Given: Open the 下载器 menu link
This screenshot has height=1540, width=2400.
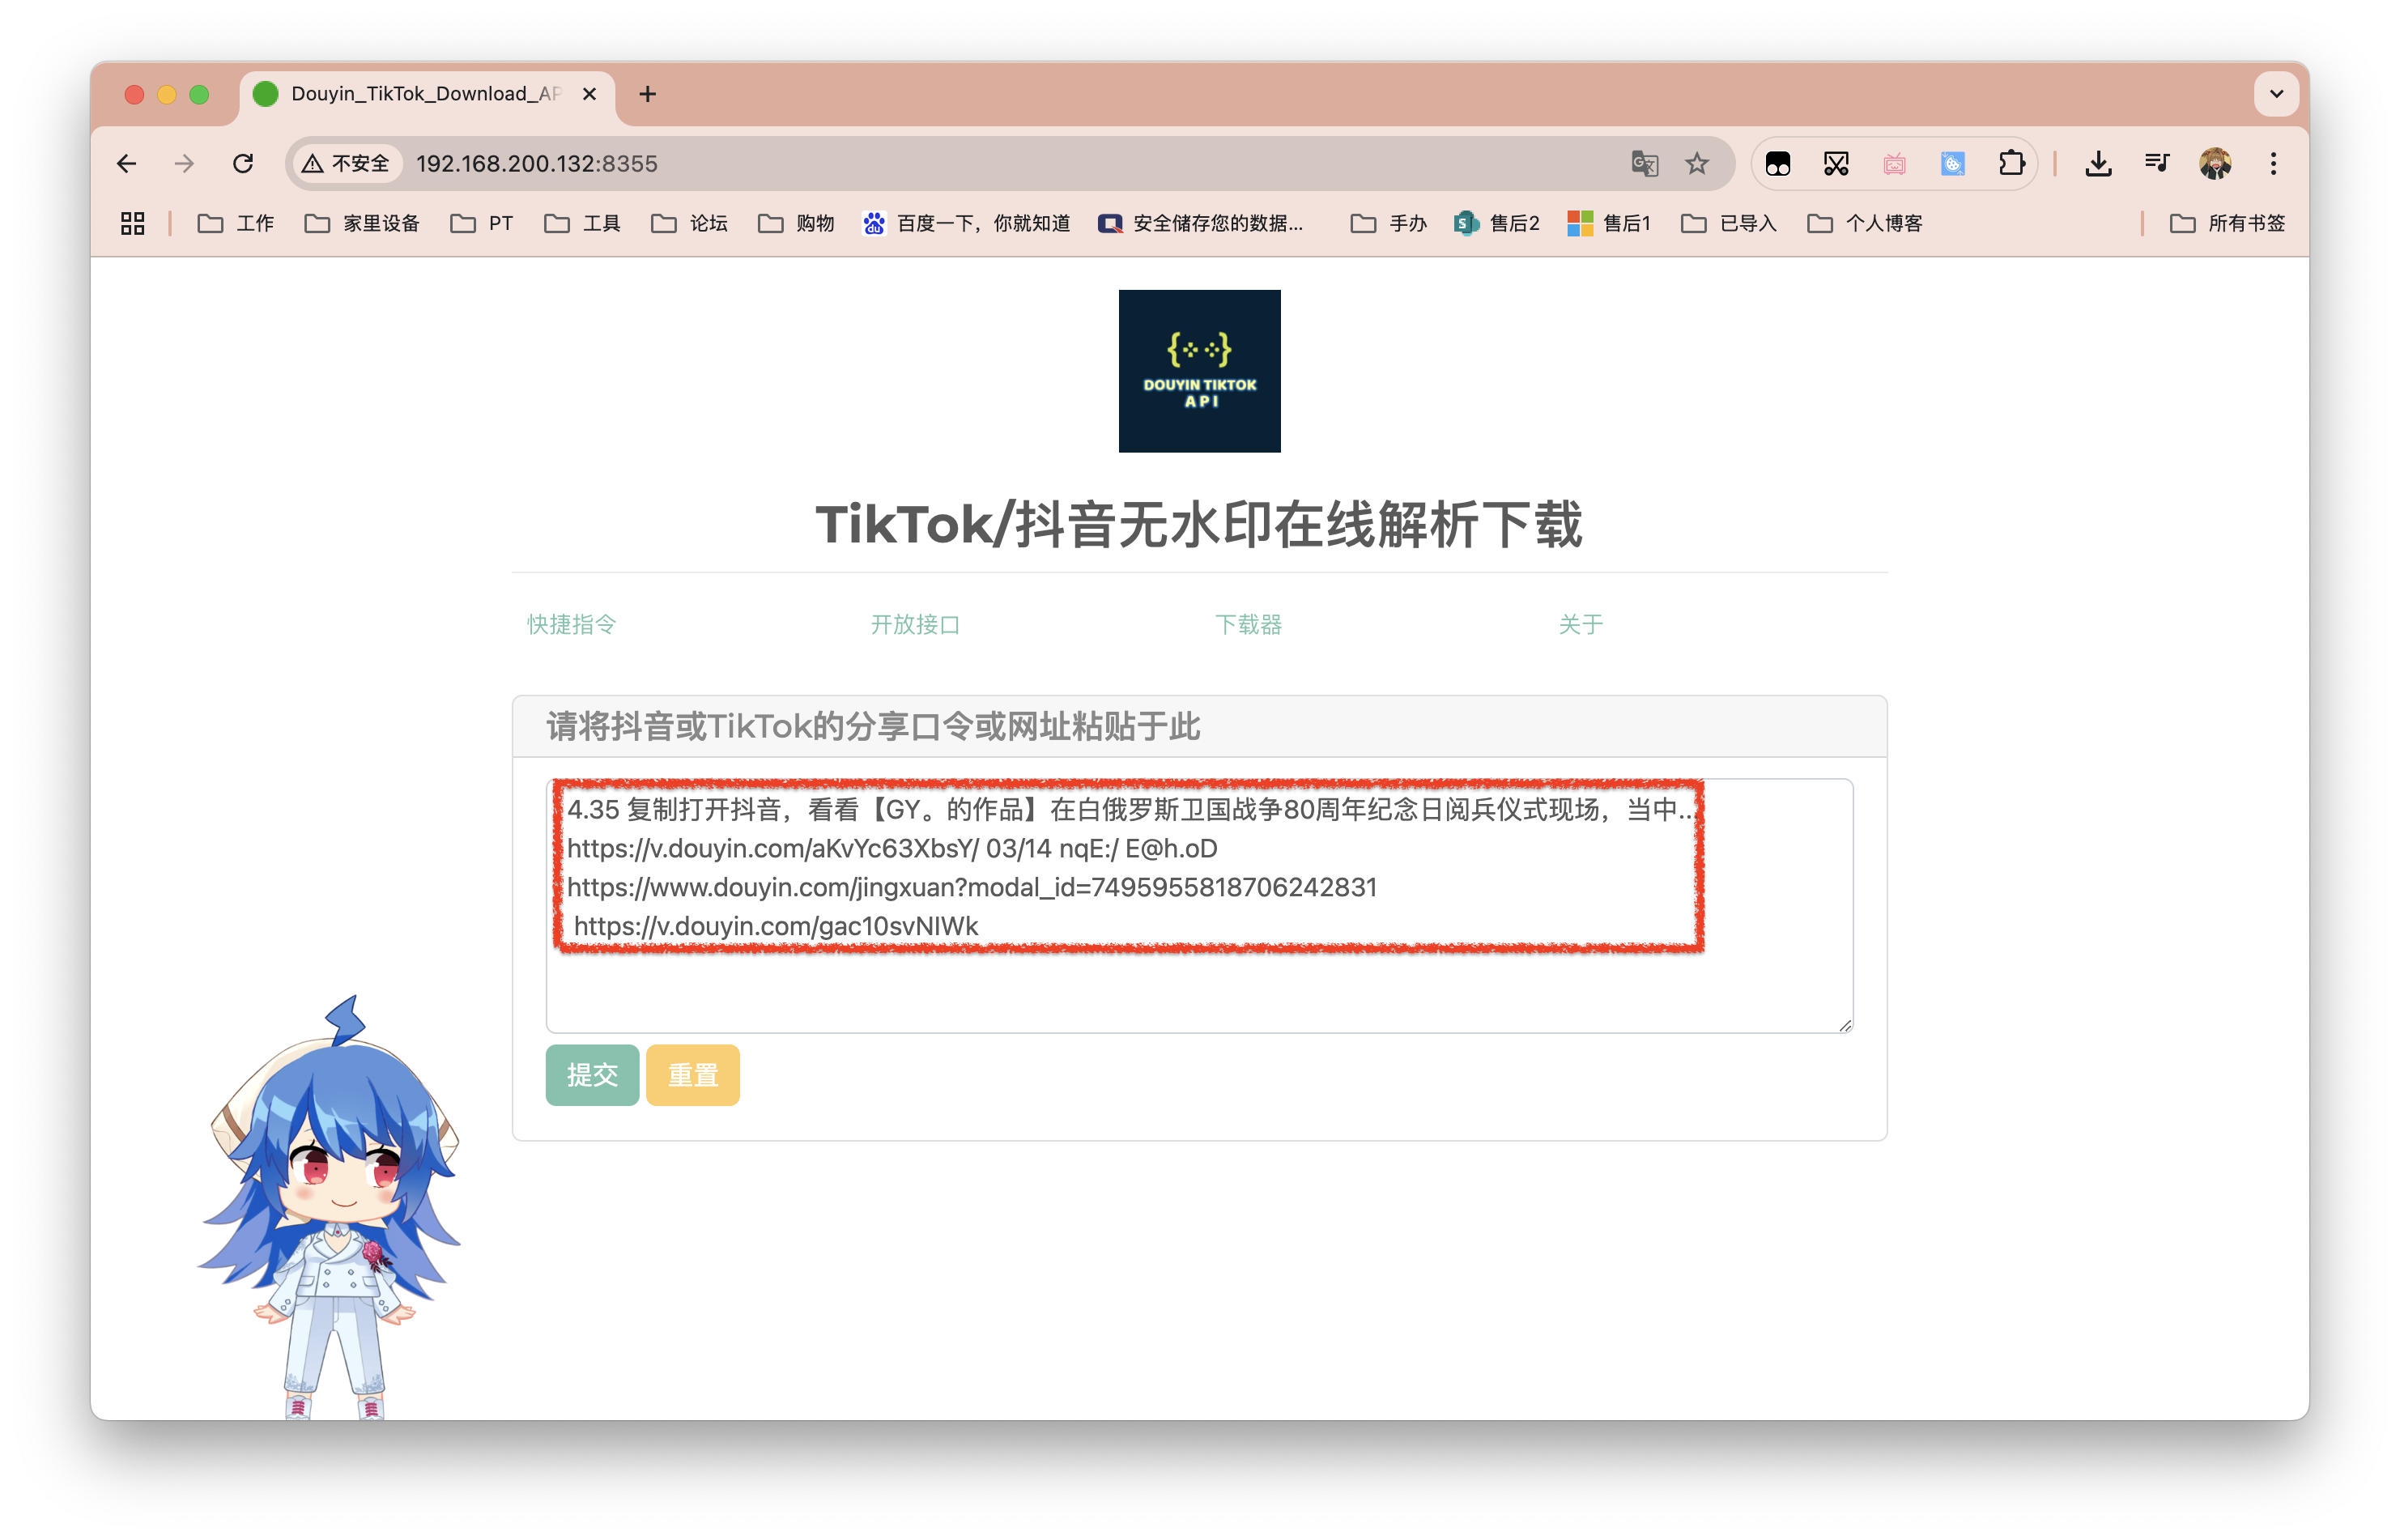Looking at the screenshot, I should tap(1248, 624).
